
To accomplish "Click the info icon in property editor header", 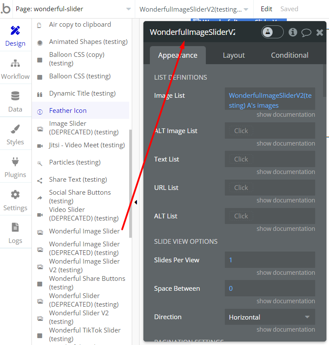I will pos(293,32).
